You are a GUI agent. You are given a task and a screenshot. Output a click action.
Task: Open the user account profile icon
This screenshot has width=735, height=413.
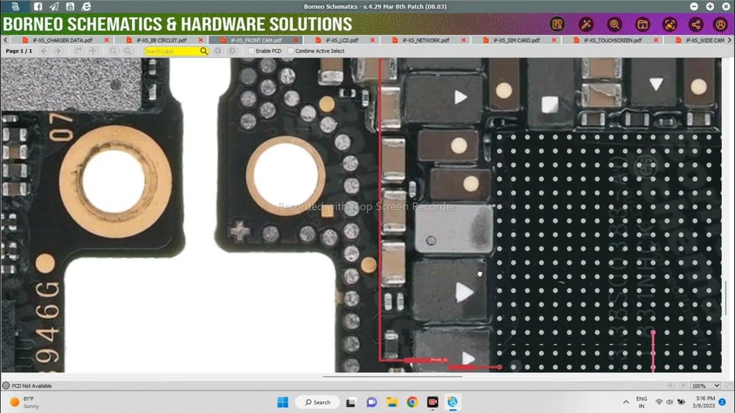pyautogui.click(x=720, y=25)
